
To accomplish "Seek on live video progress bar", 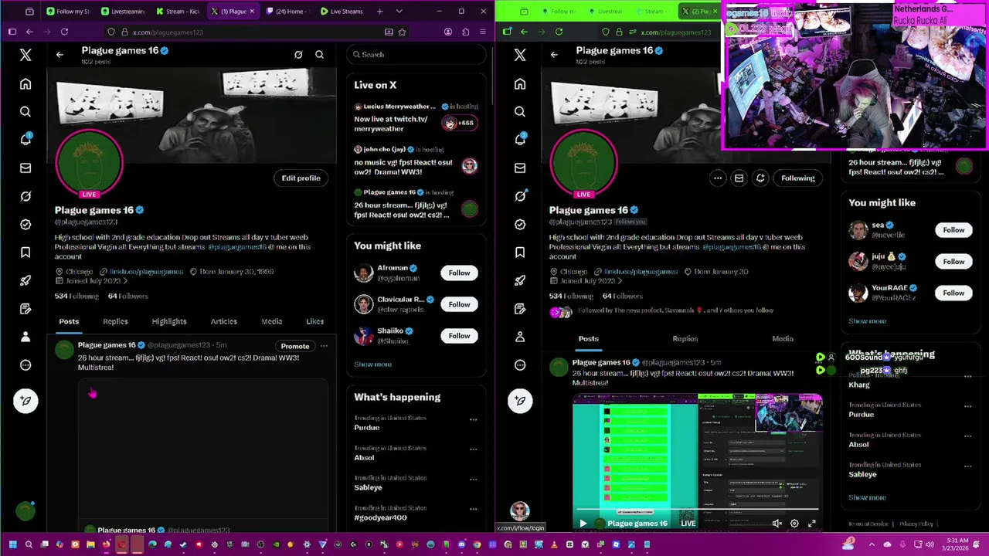I will (696, 510).
